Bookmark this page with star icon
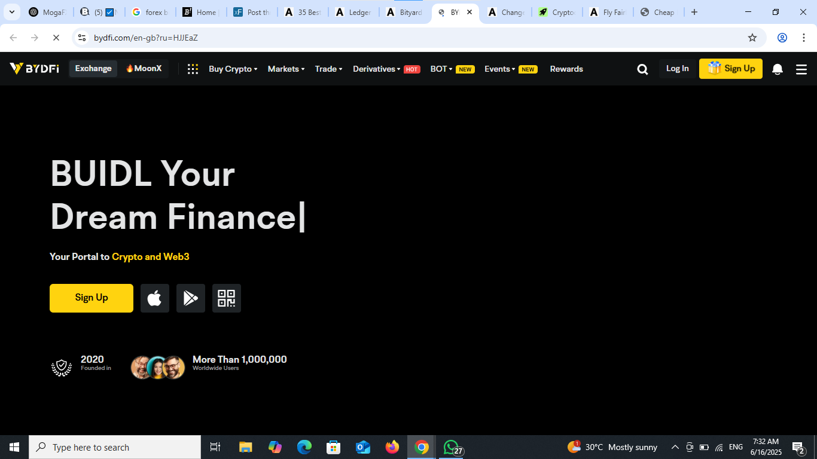The height and width of the screenshot is (459, 817). [x=752, y=38]
